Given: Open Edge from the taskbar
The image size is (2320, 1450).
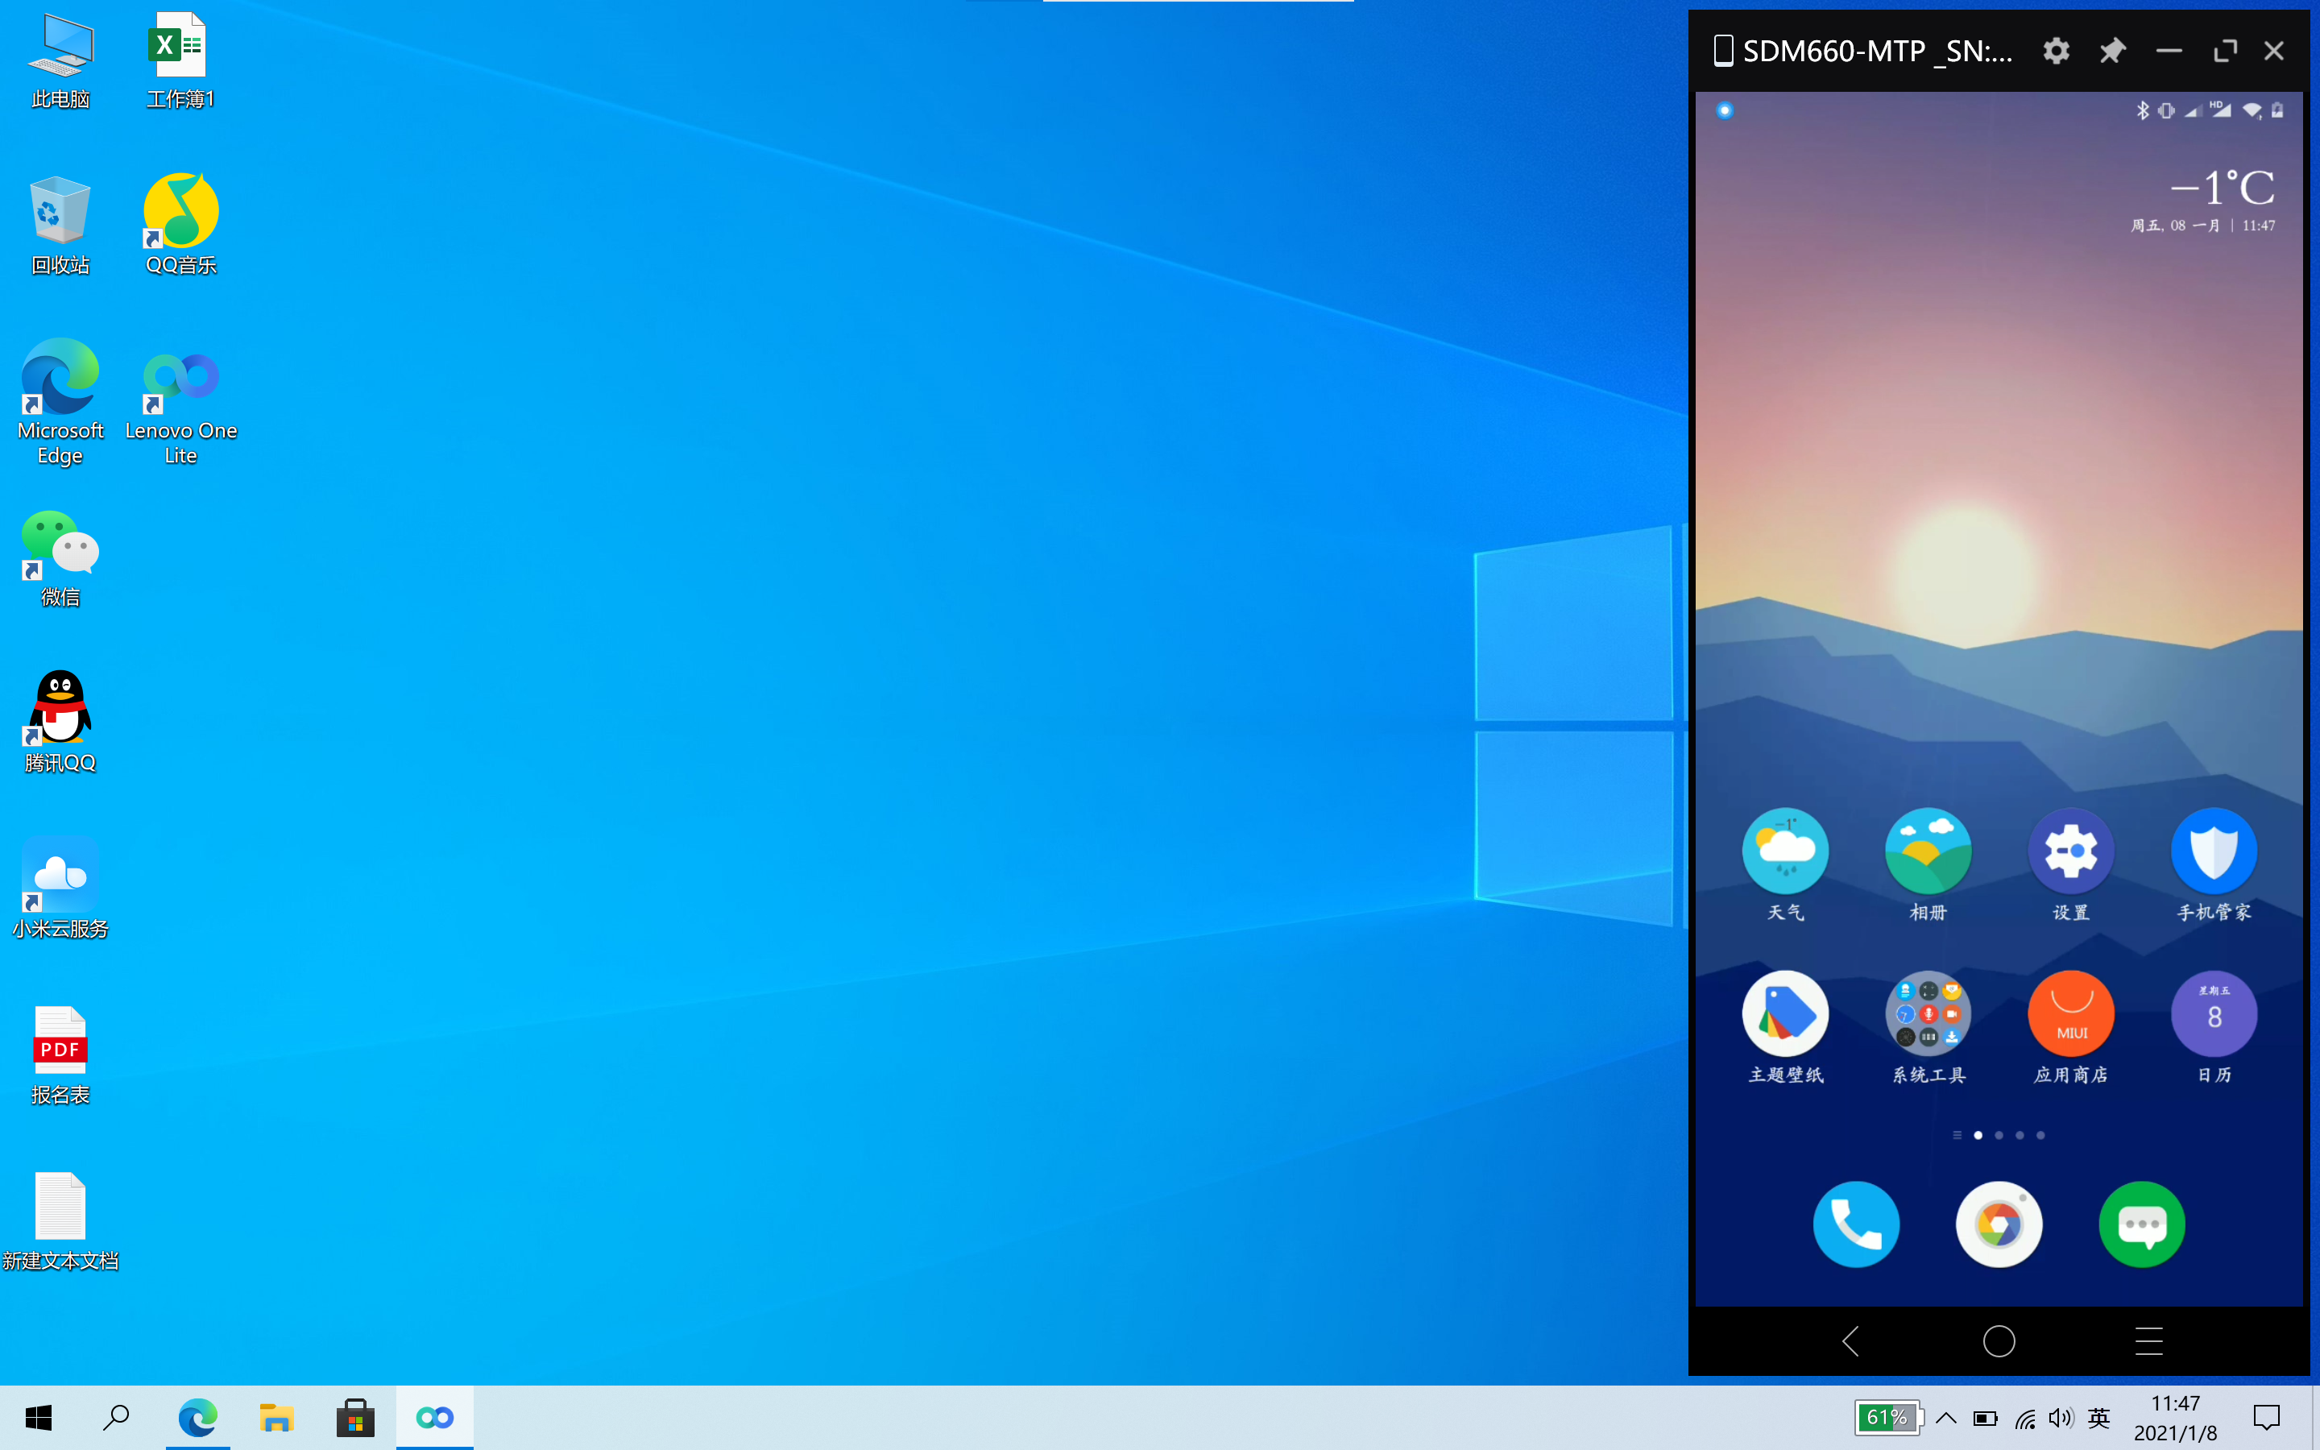Looking at the screenshot, I should click(x=197, y=1418).
